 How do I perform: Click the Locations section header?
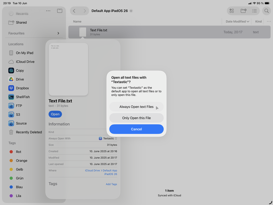point(16,44)
